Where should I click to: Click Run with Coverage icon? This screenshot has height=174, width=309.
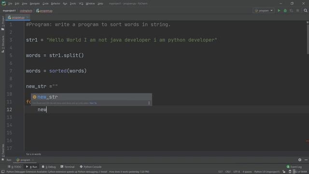click(x=292, y=11)
